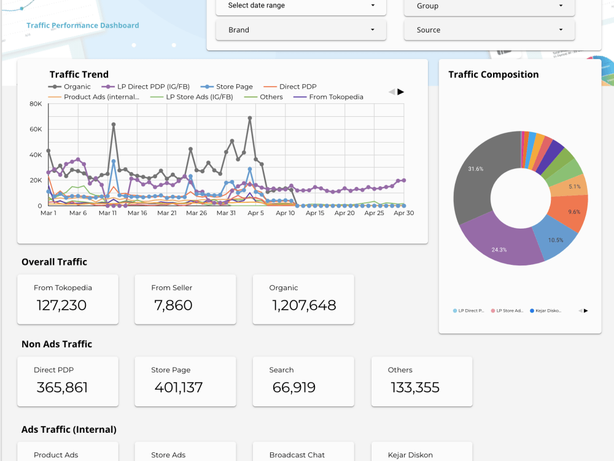Image resolution: width=614 pixels, height=461 pixels.
Task: Click the From Tokopedia 127,230 scorecard
Action: 68,299
